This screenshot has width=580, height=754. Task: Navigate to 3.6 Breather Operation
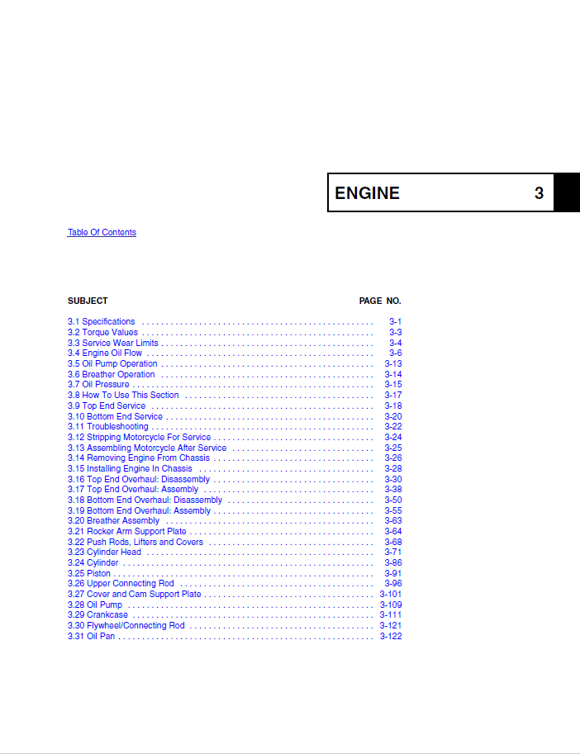click(111, 375)
